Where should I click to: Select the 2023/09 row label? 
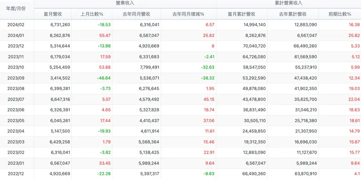(x=16, y=78)
